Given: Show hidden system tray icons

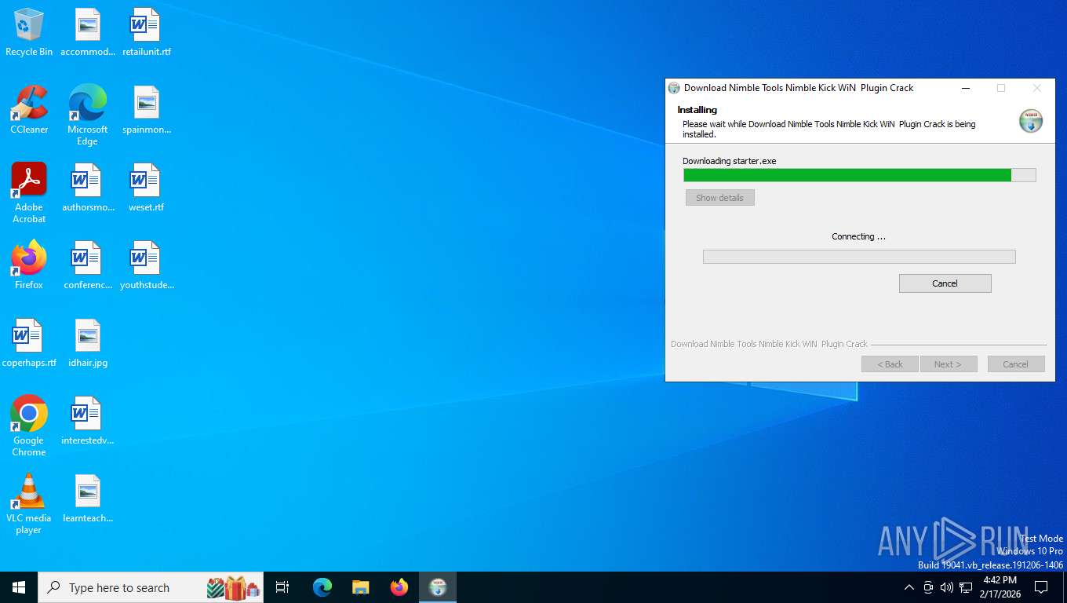Looking at the screenshot, I should [x=909, y=587].
